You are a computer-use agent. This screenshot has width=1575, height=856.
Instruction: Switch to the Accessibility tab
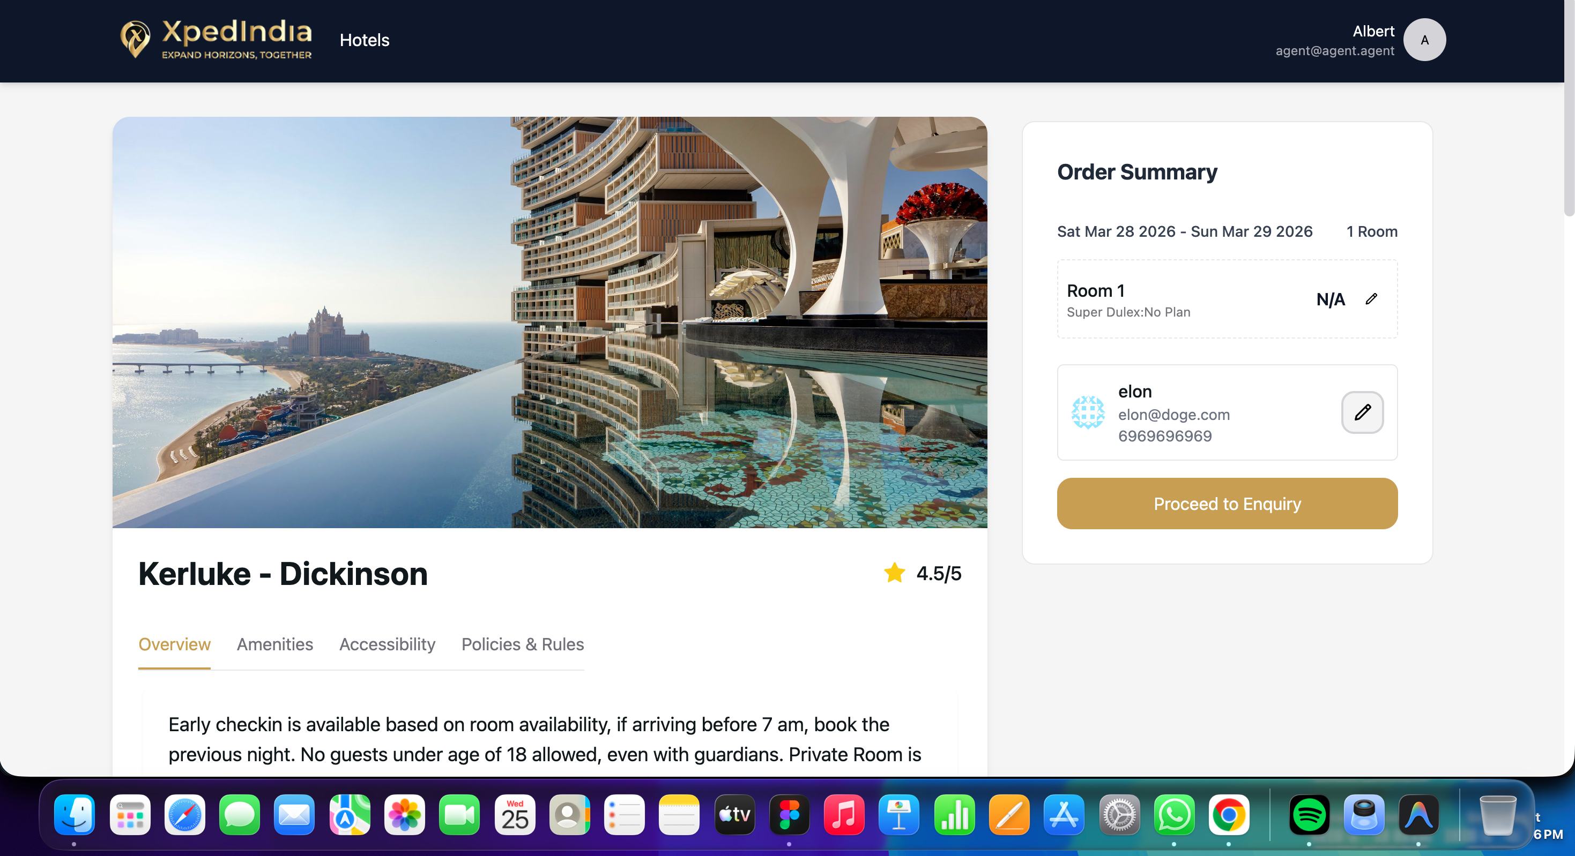pos(387,644)
